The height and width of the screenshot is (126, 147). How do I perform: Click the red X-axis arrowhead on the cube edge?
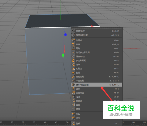coord(93,26)
